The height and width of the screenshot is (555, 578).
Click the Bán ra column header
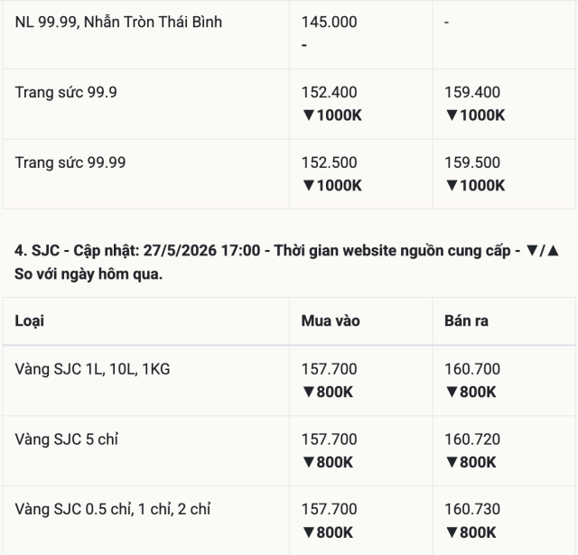pyautogui.click(x=466, y=320)
